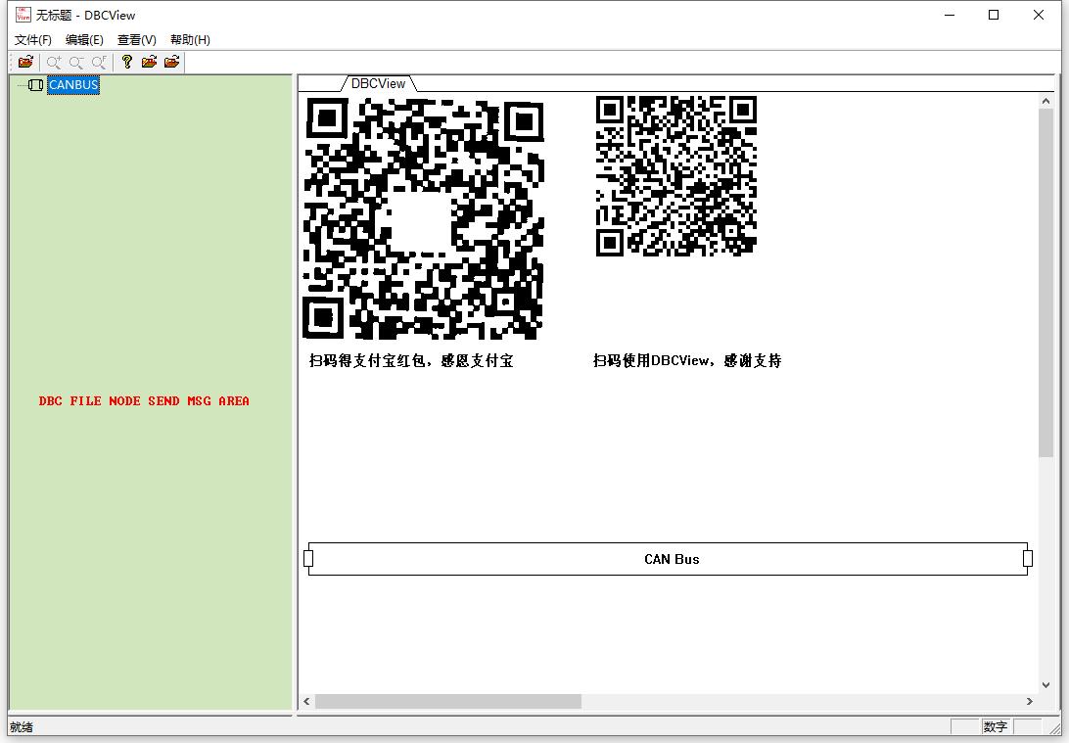Click the vertical scrollbar up arrow
Viewport: 1069px width, 743px height.
click(1046, 101)
